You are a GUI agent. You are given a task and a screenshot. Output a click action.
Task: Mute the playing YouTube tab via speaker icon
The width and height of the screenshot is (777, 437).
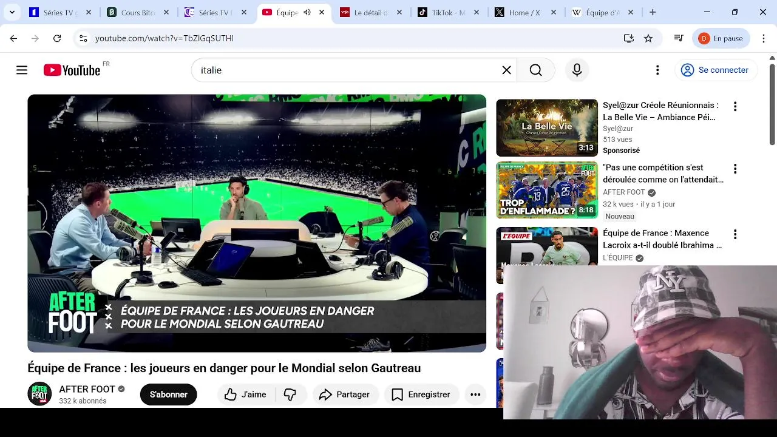coord(307,12)
